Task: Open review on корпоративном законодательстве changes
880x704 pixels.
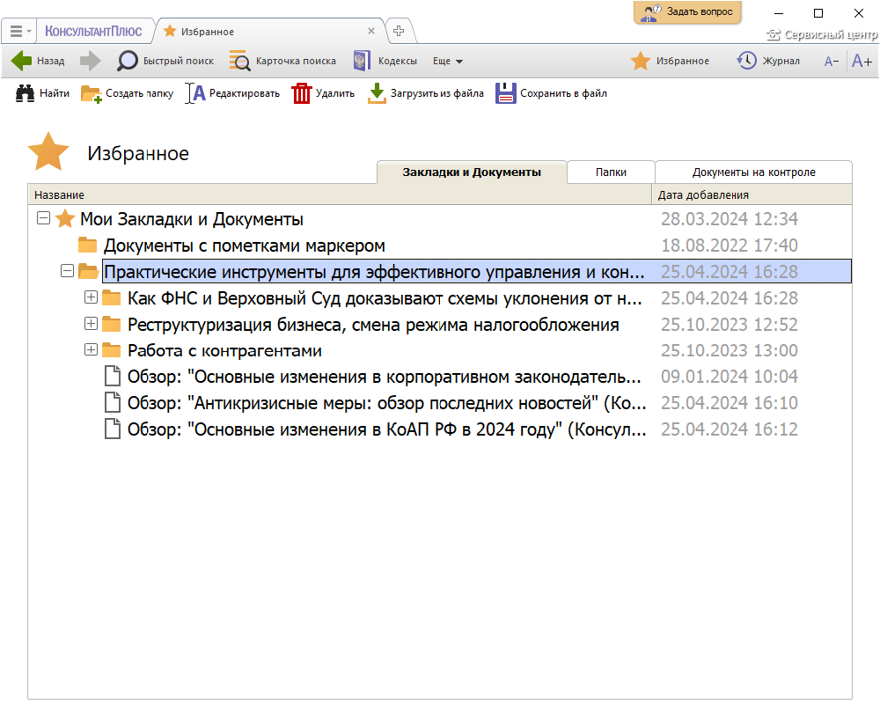Action: click(x=385, y=377)
